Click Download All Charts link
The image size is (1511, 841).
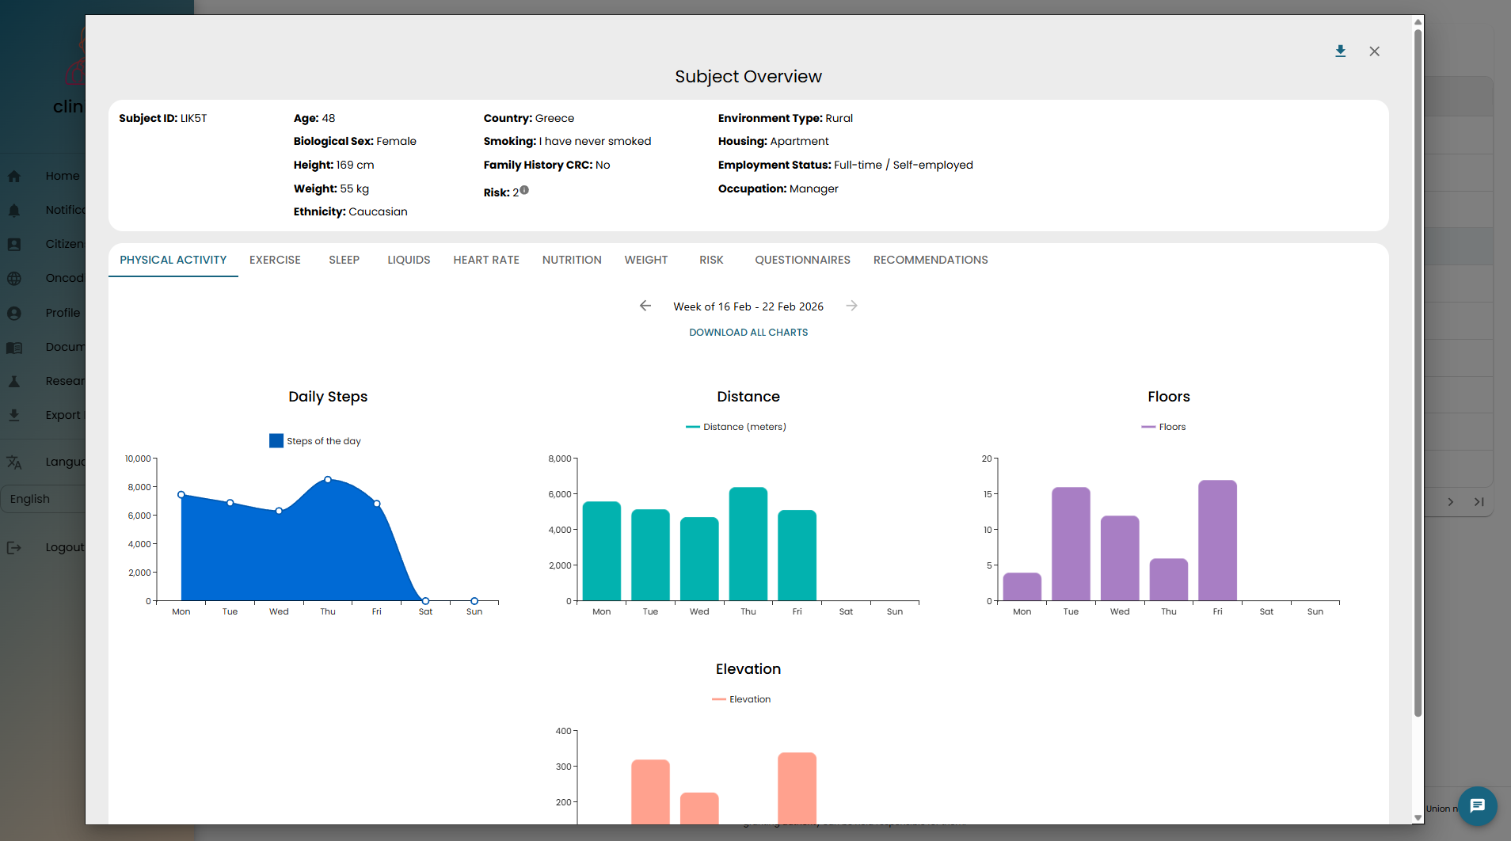click(748, 333)
